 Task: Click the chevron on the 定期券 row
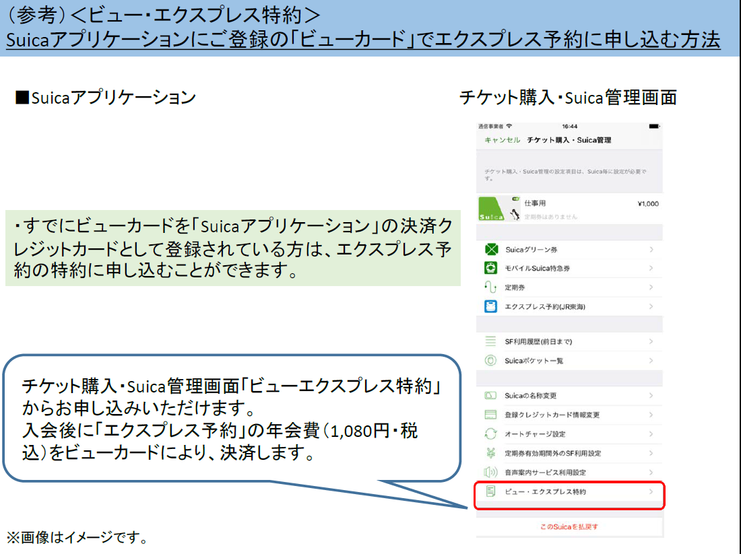(651, 287)
